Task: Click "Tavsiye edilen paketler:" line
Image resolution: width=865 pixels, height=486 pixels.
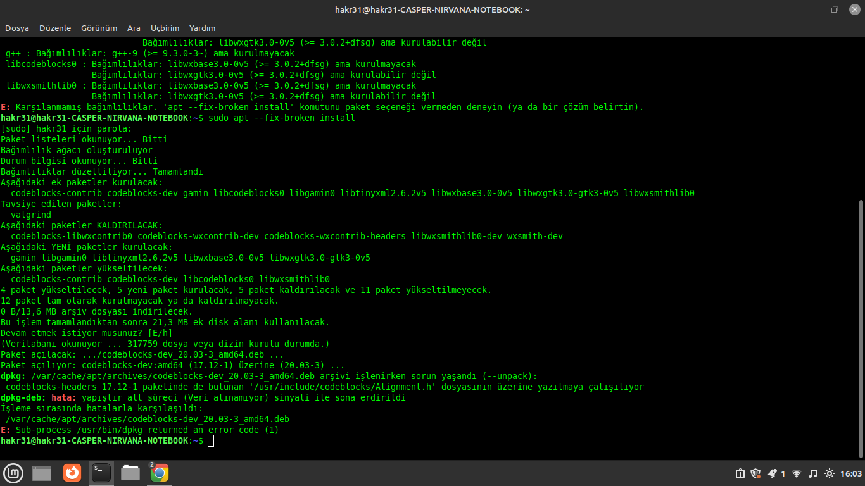Action: tap(61, 204)
